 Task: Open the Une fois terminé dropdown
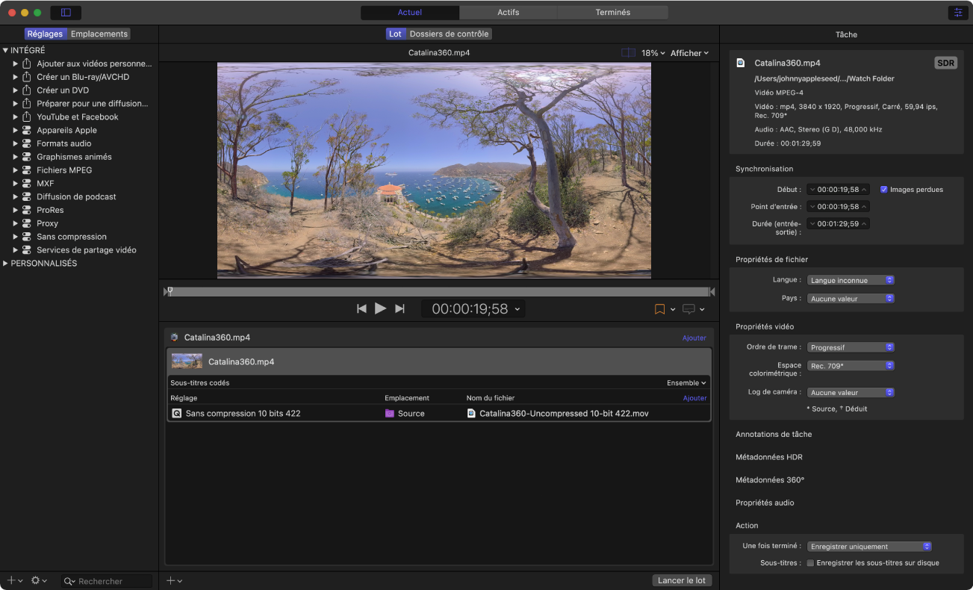coord(870,546)
